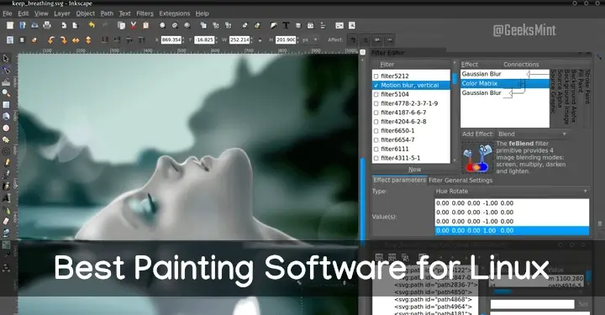Select the Spiral tool
The width and height of the screenshot is (605, 315).
pyautogui.click(x=6, y=151)
